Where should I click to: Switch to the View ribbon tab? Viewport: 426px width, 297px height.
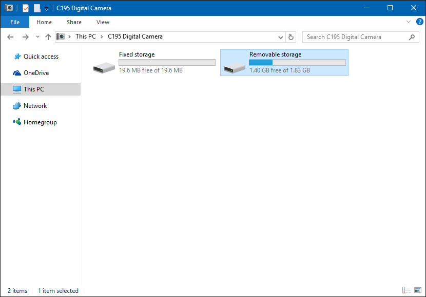(x=103, y=22)
